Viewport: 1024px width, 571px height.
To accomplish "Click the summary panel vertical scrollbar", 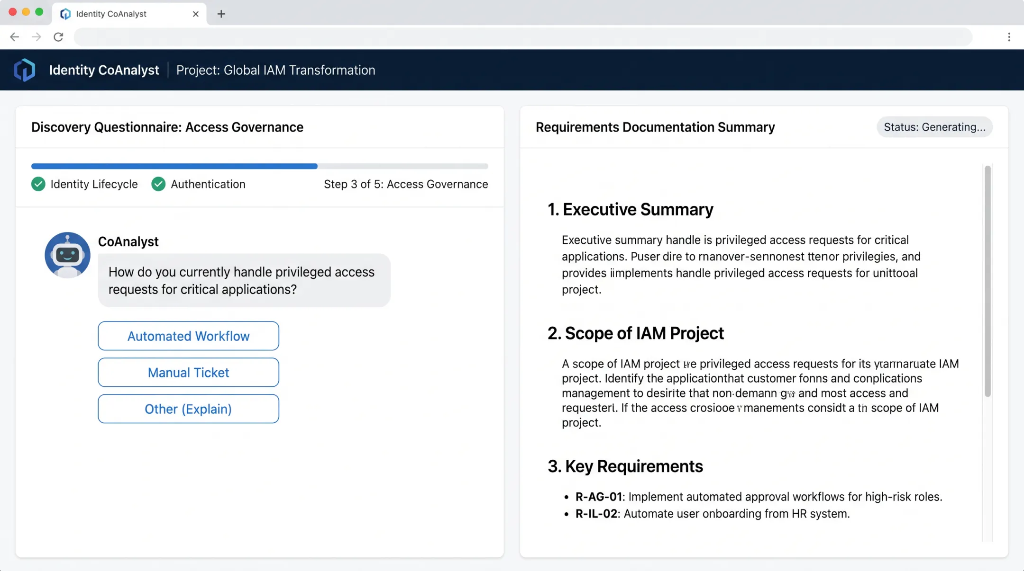I will pos(987,281).
